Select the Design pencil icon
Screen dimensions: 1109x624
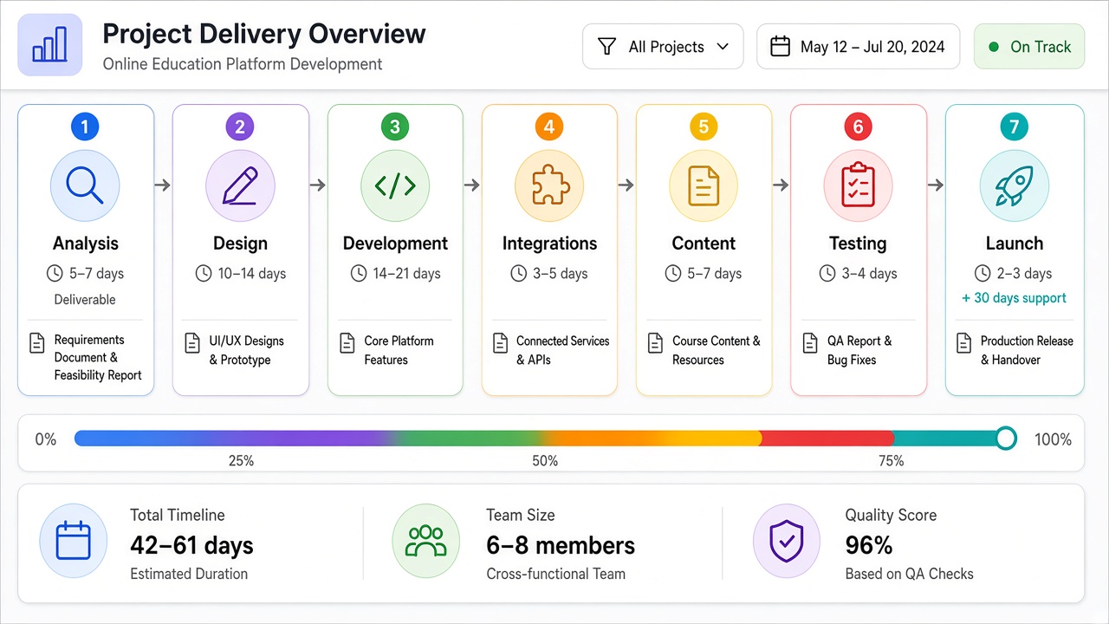coord(240,185)
